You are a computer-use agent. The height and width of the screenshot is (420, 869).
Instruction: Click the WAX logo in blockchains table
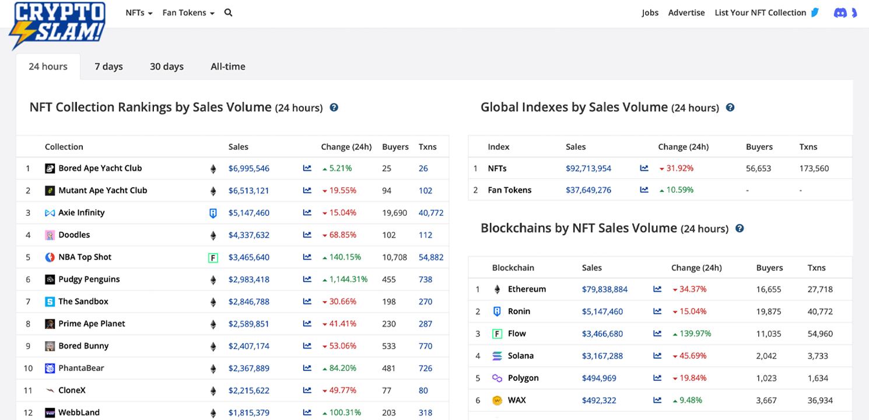click(x=497, y=400)
